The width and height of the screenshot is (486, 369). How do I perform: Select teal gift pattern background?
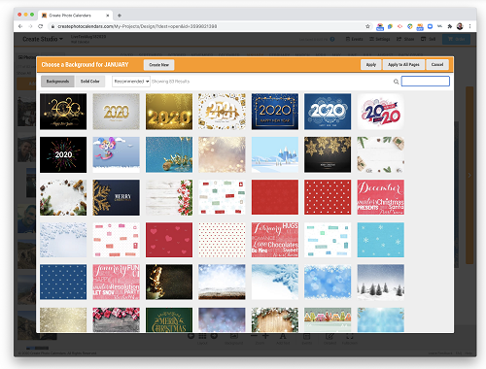coord(328,240)
